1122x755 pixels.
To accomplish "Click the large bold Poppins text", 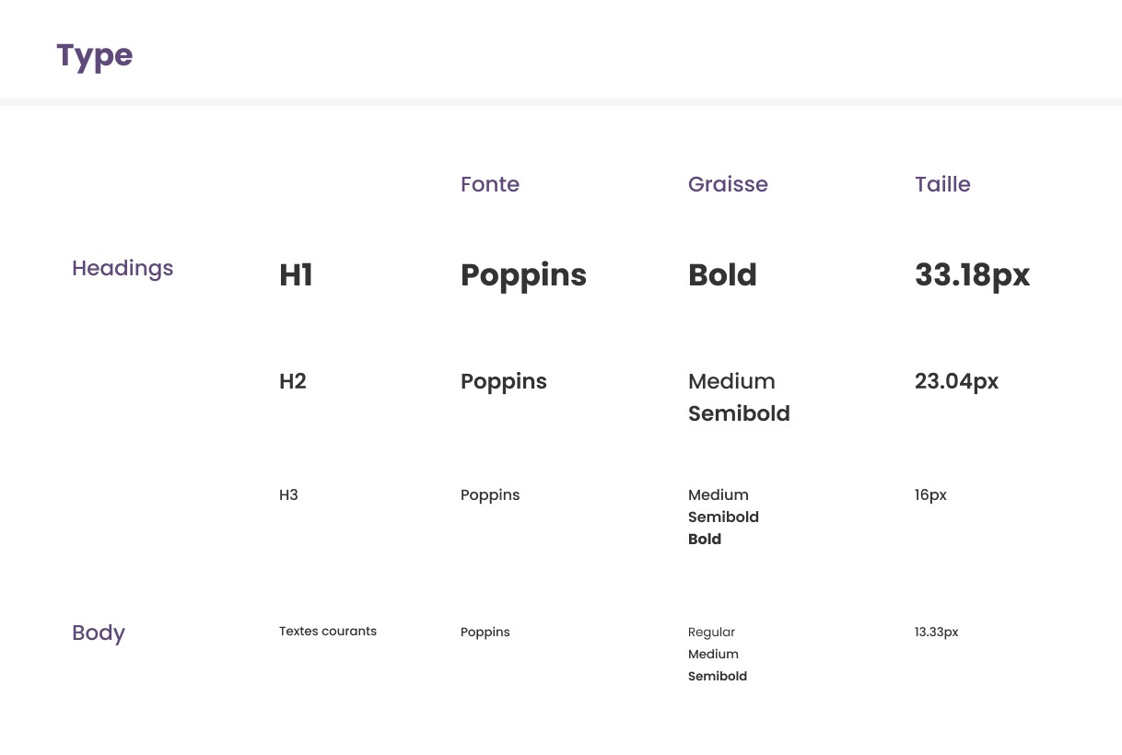I will 523,275.
